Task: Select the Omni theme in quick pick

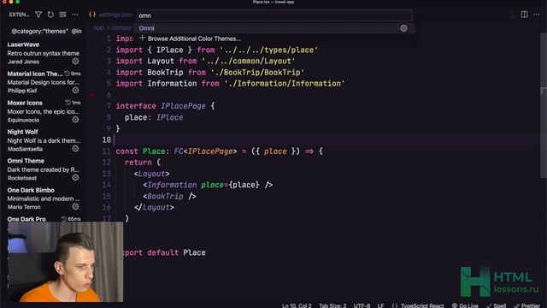Action: pyautogui.click(x=274, y=28)
